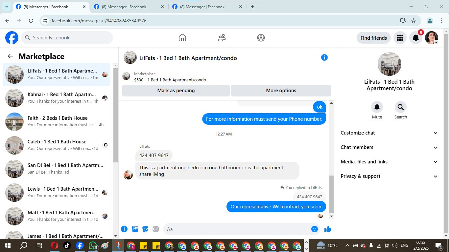Open the Groups icon in top navigation
Viewport: 449px width, 252px height.
261,38
